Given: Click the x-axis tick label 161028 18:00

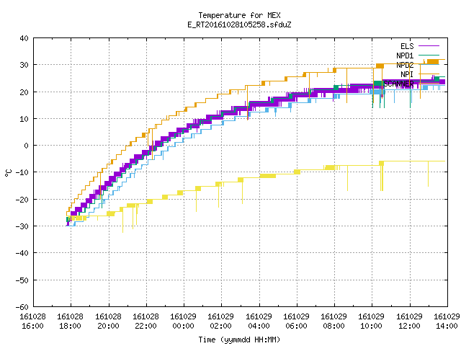Looking at the screenshot, I should [x=71, y=321].
